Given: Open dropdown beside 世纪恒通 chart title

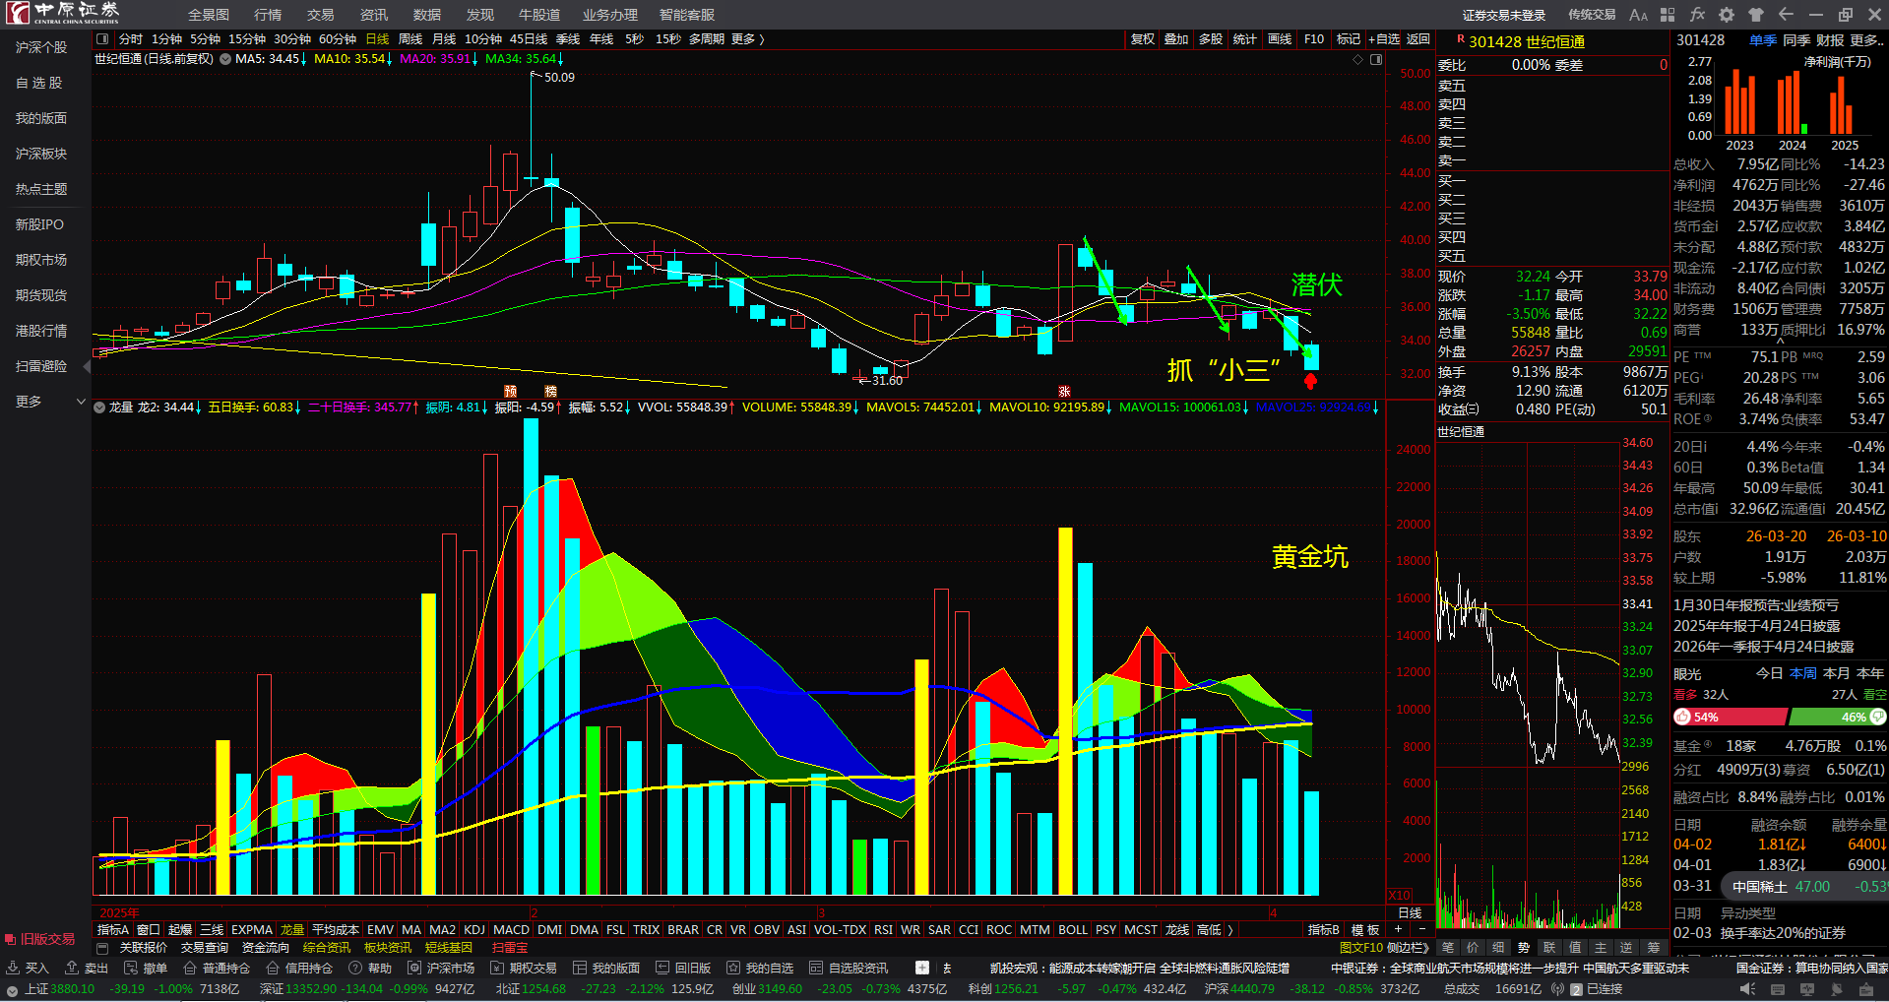Looking at the screenshot, I should coord(225,59).
